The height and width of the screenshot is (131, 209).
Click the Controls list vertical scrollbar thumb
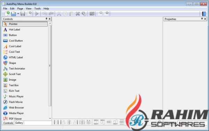(x=50, y=66)
